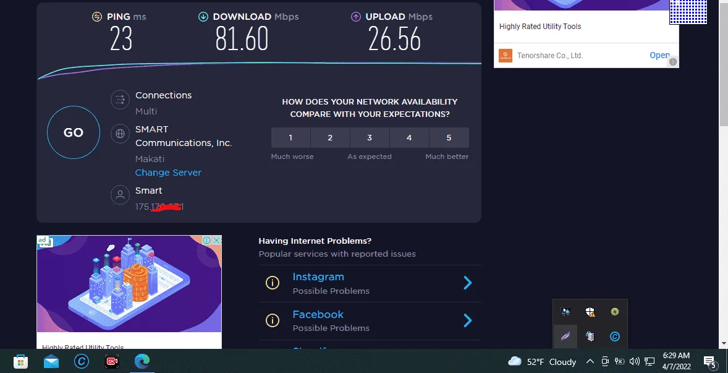This screenshot has height=373, width=728.
Task: Open Instagram possible problems entry
Action: (x=370, y=283)
